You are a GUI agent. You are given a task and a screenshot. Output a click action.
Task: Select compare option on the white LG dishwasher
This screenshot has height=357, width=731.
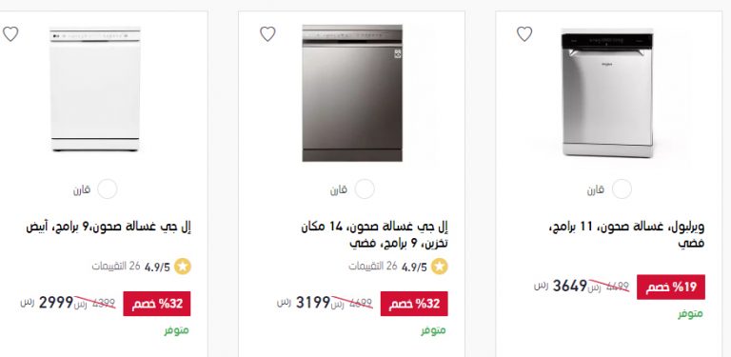(108, 189)
